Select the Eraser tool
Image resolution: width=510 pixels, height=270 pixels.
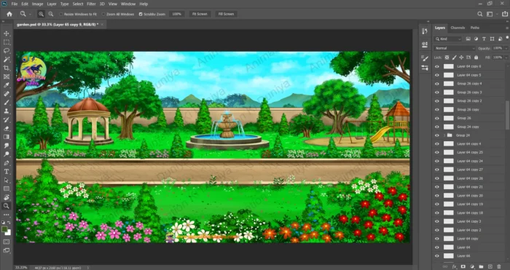click(6, 128)
